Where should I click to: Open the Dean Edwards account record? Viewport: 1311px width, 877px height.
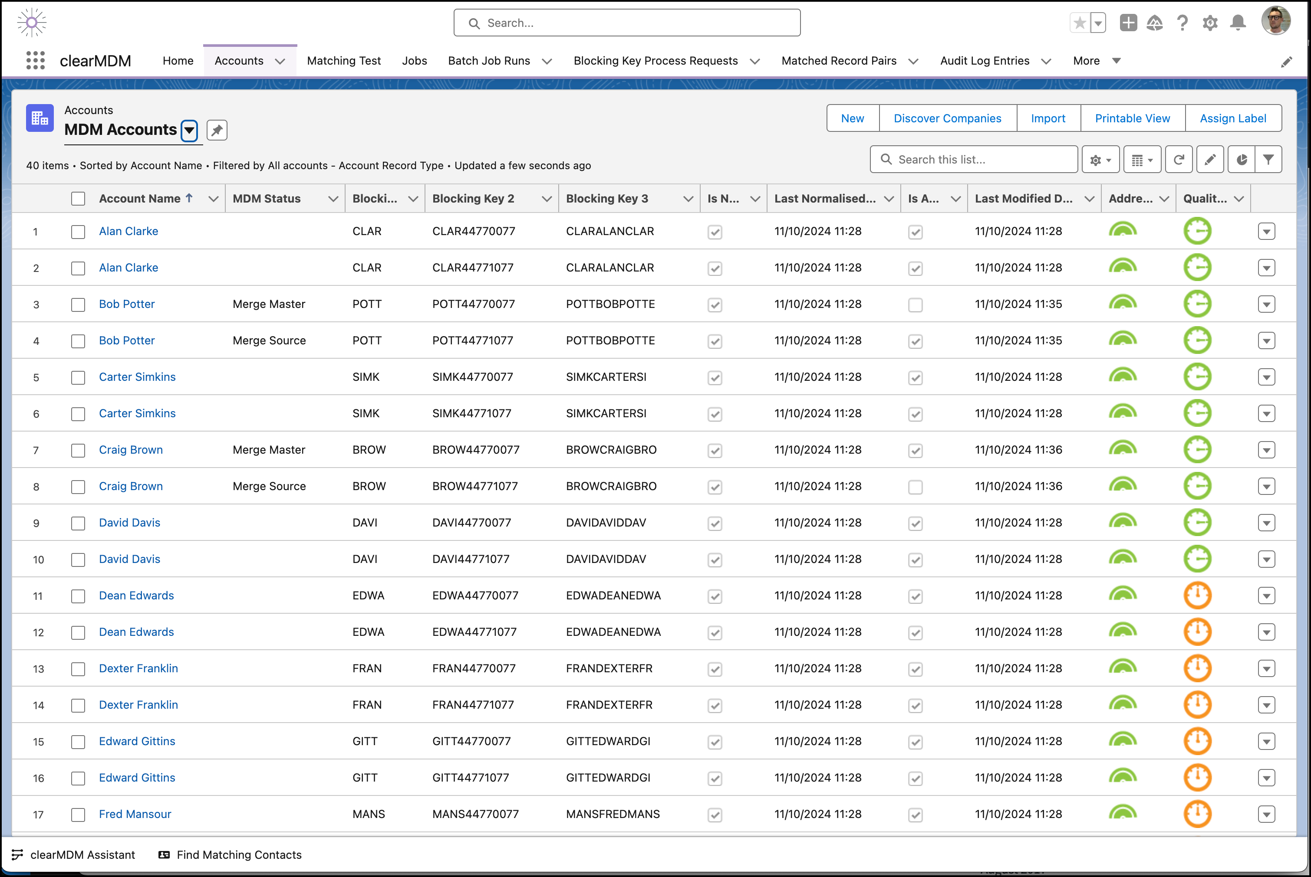(x=136, y=595)
